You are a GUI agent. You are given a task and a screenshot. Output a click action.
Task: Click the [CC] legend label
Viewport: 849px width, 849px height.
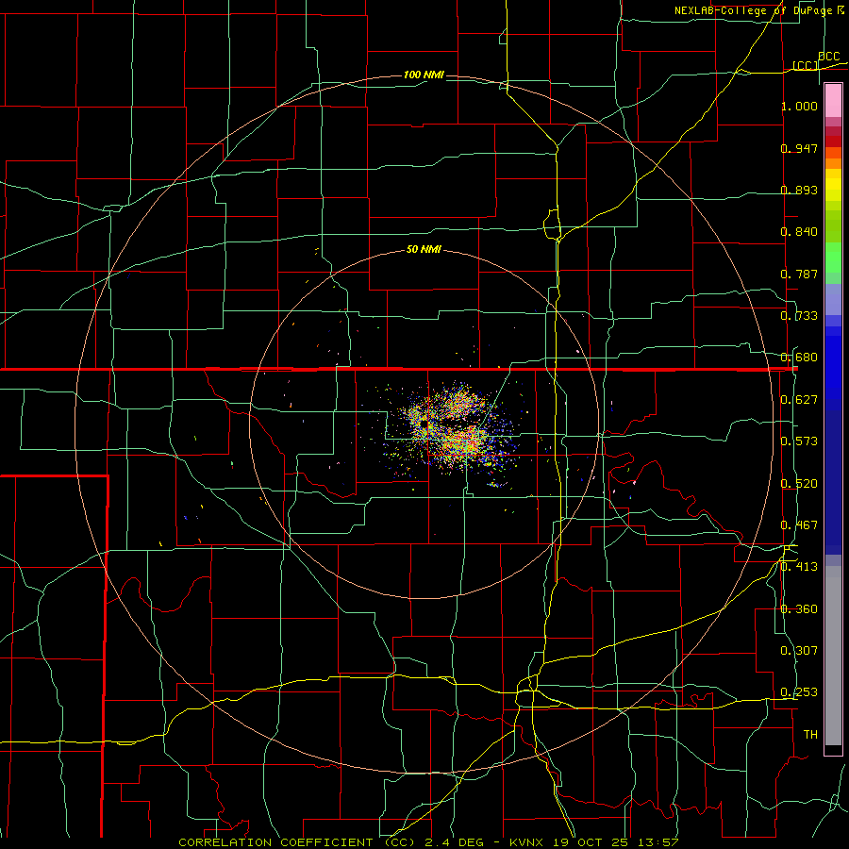(806, 65)
